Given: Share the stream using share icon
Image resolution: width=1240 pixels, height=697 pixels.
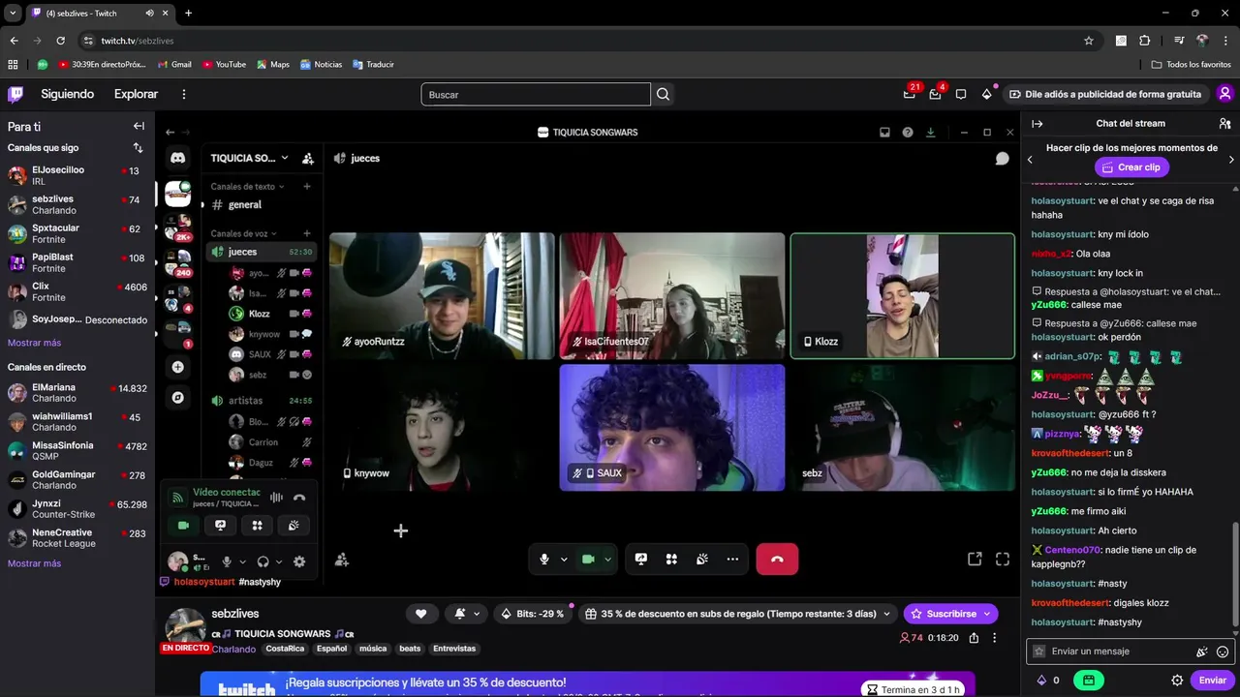Looking at the screenshot, I should point(974,638).
